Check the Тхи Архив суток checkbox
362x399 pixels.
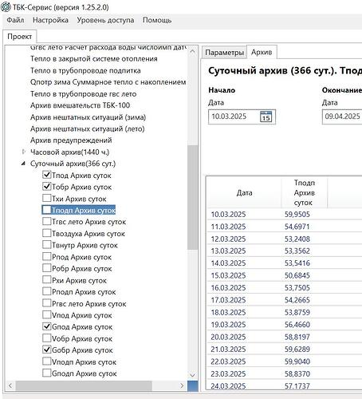46,198
